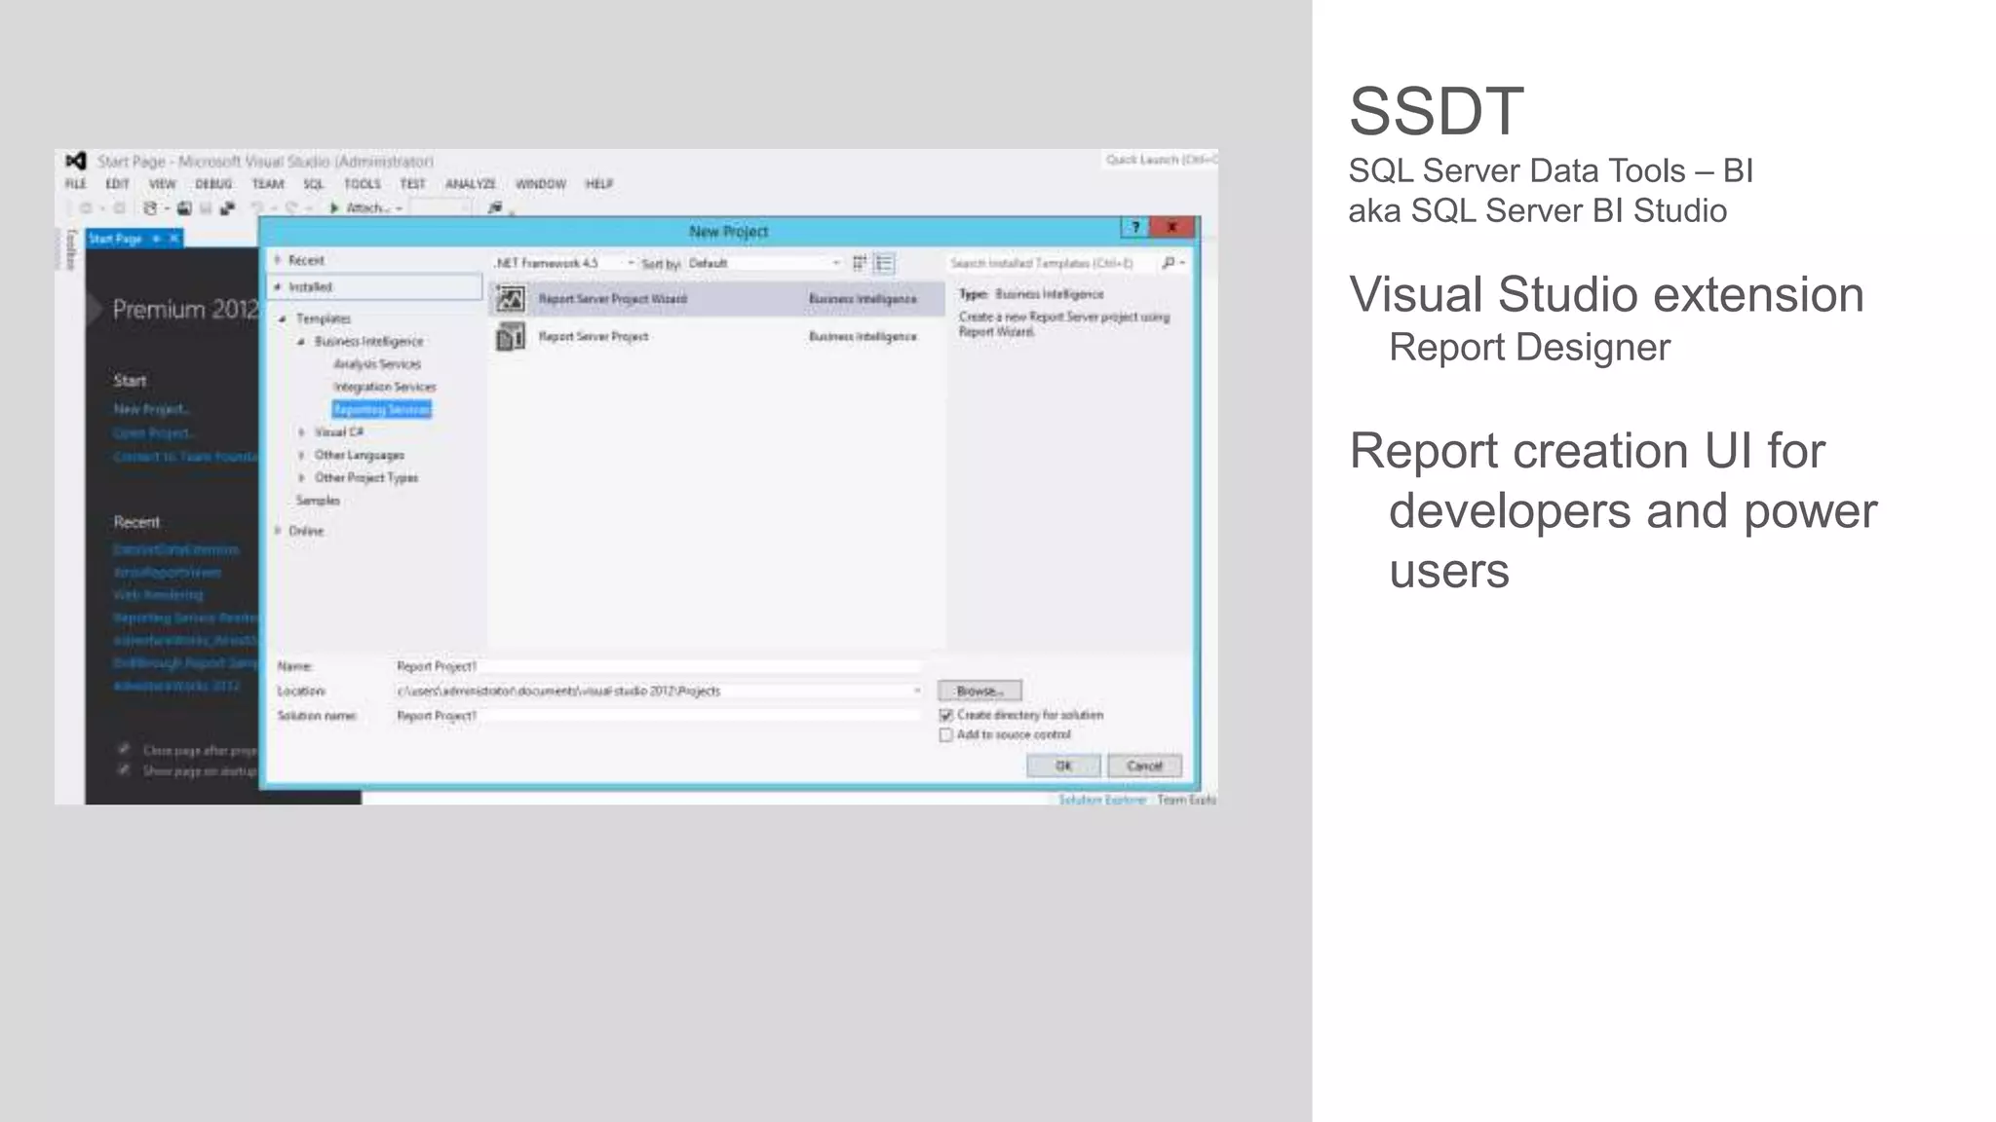Switch to small icons view

pyautogui.click(x=860, y=263)
